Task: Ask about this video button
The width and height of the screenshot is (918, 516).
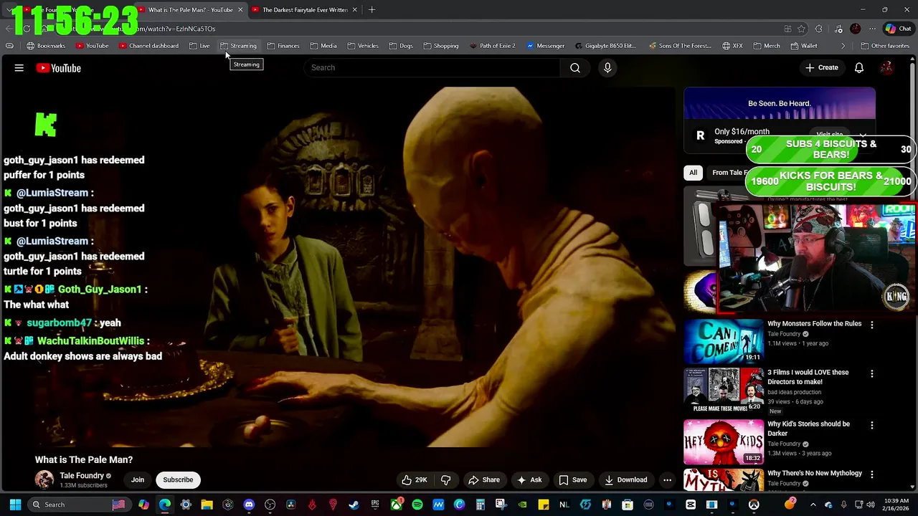Action: [x=529, y=480]
